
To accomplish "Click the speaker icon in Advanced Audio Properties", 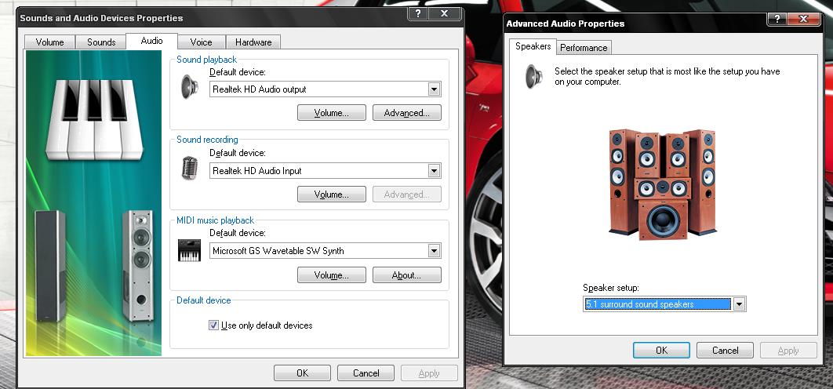I will coord(534,76).
